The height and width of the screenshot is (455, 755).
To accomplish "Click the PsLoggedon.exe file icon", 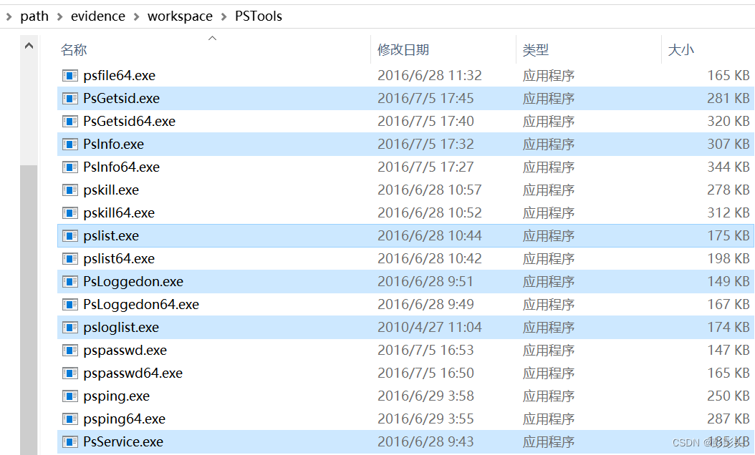I will point(69,282).
